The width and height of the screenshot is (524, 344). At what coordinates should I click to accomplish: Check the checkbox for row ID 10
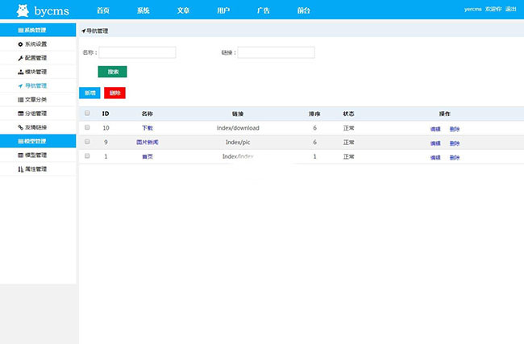point(88,128)
